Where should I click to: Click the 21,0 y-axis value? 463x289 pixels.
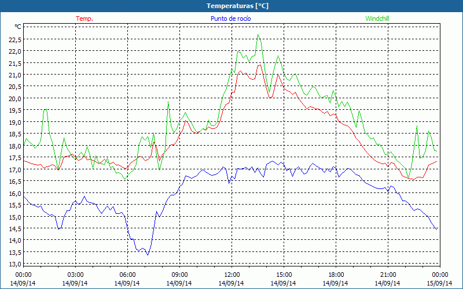click(16, 75)
